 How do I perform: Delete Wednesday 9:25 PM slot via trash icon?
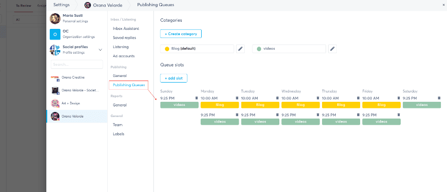(x=318, y=115)
